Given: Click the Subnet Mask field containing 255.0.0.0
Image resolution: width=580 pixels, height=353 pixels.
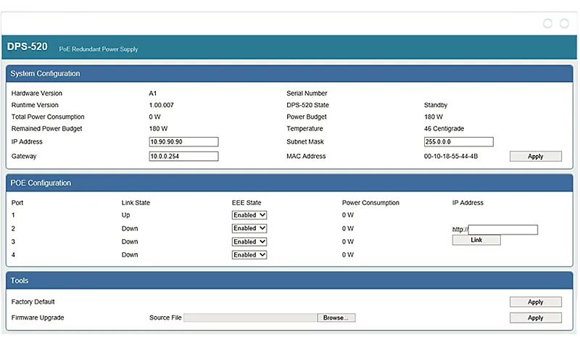Looking at the screenshot, I should [458, 142].
